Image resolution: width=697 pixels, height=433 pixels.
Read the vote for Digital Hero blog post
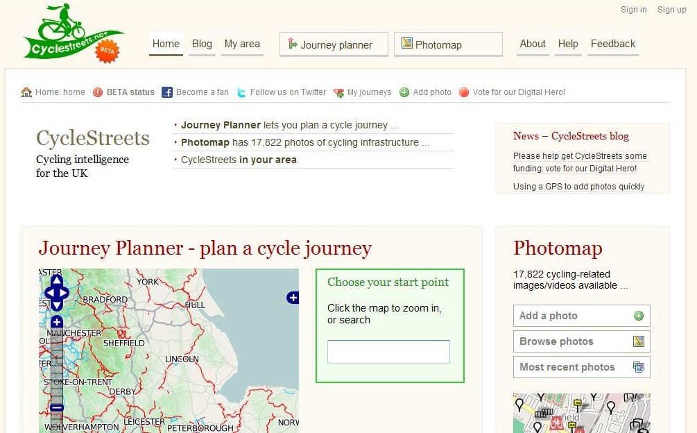pyautogui.click(x=580, y=162)
